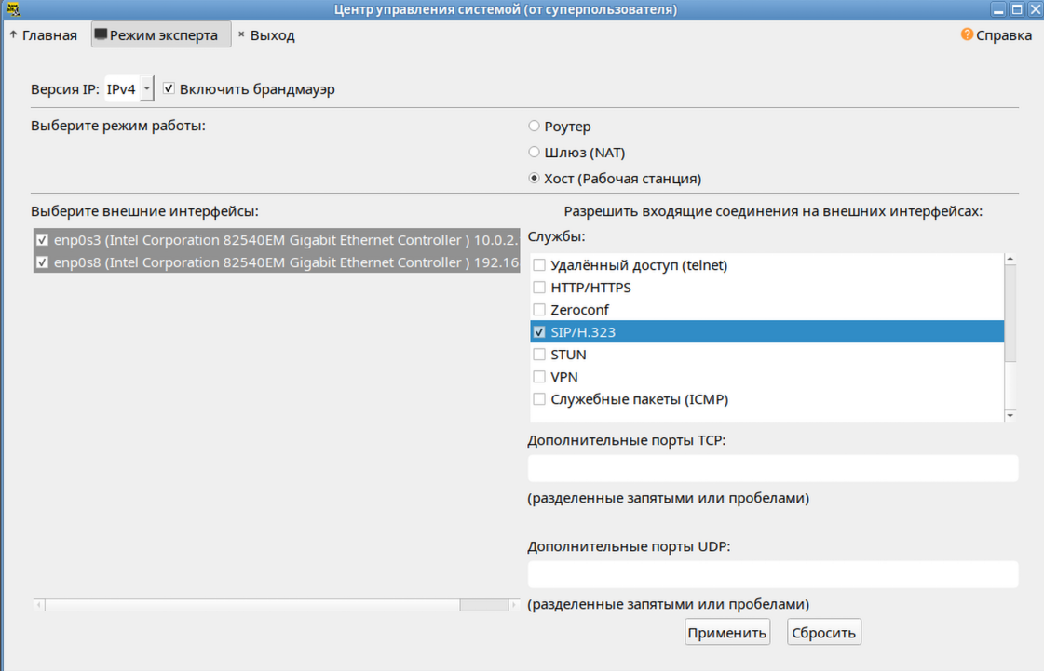Click the Выход cross icon
The image size is (1044, 671).
(241, 34)
